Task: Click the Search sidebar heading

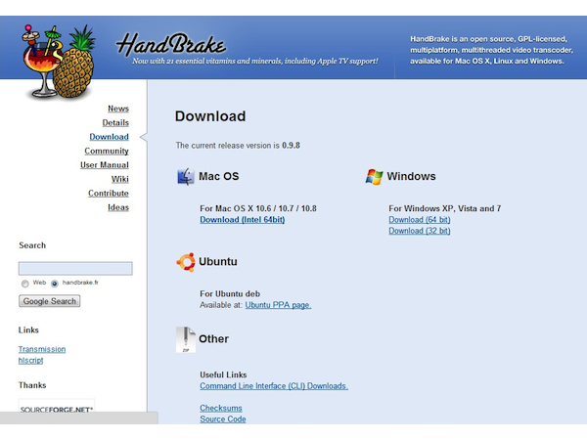Action: pyautogui.click(x=32, y=245)
